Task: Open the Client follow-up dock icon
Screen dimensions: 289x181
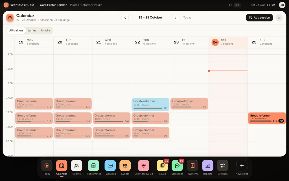Action: 144,166
